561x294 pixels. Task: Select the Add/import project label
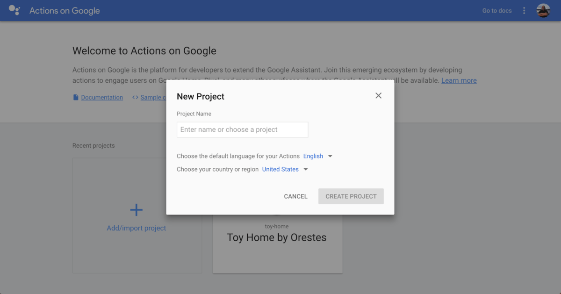pos(136,228)
